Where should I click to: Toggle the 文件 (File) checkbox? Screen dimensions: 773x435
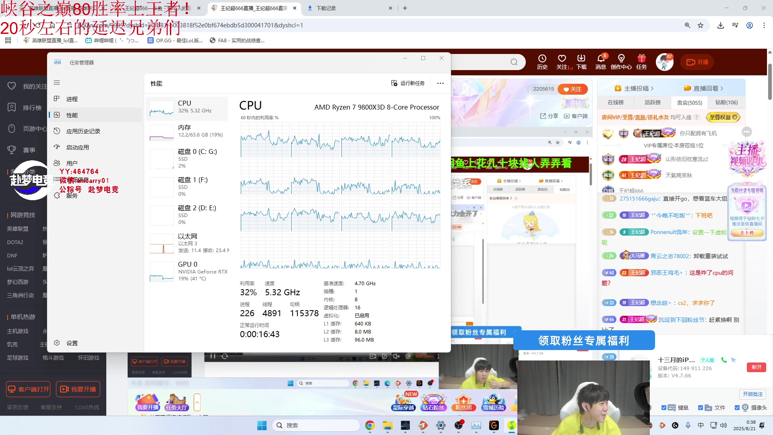[701, 408]
